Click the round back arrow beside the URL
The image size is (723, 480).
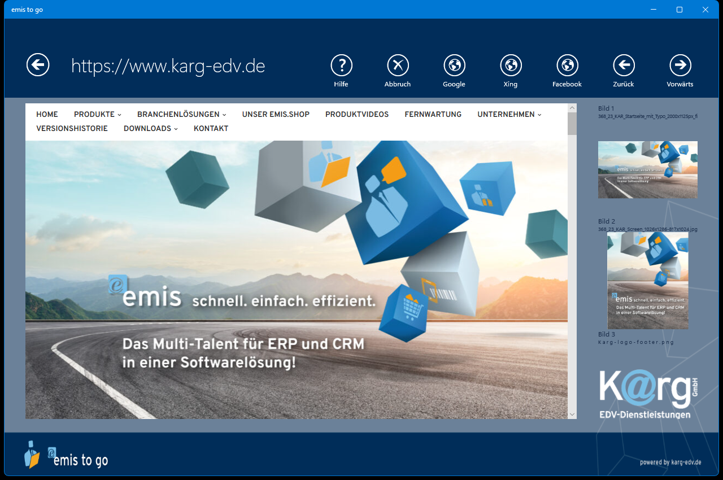(38, 65)
